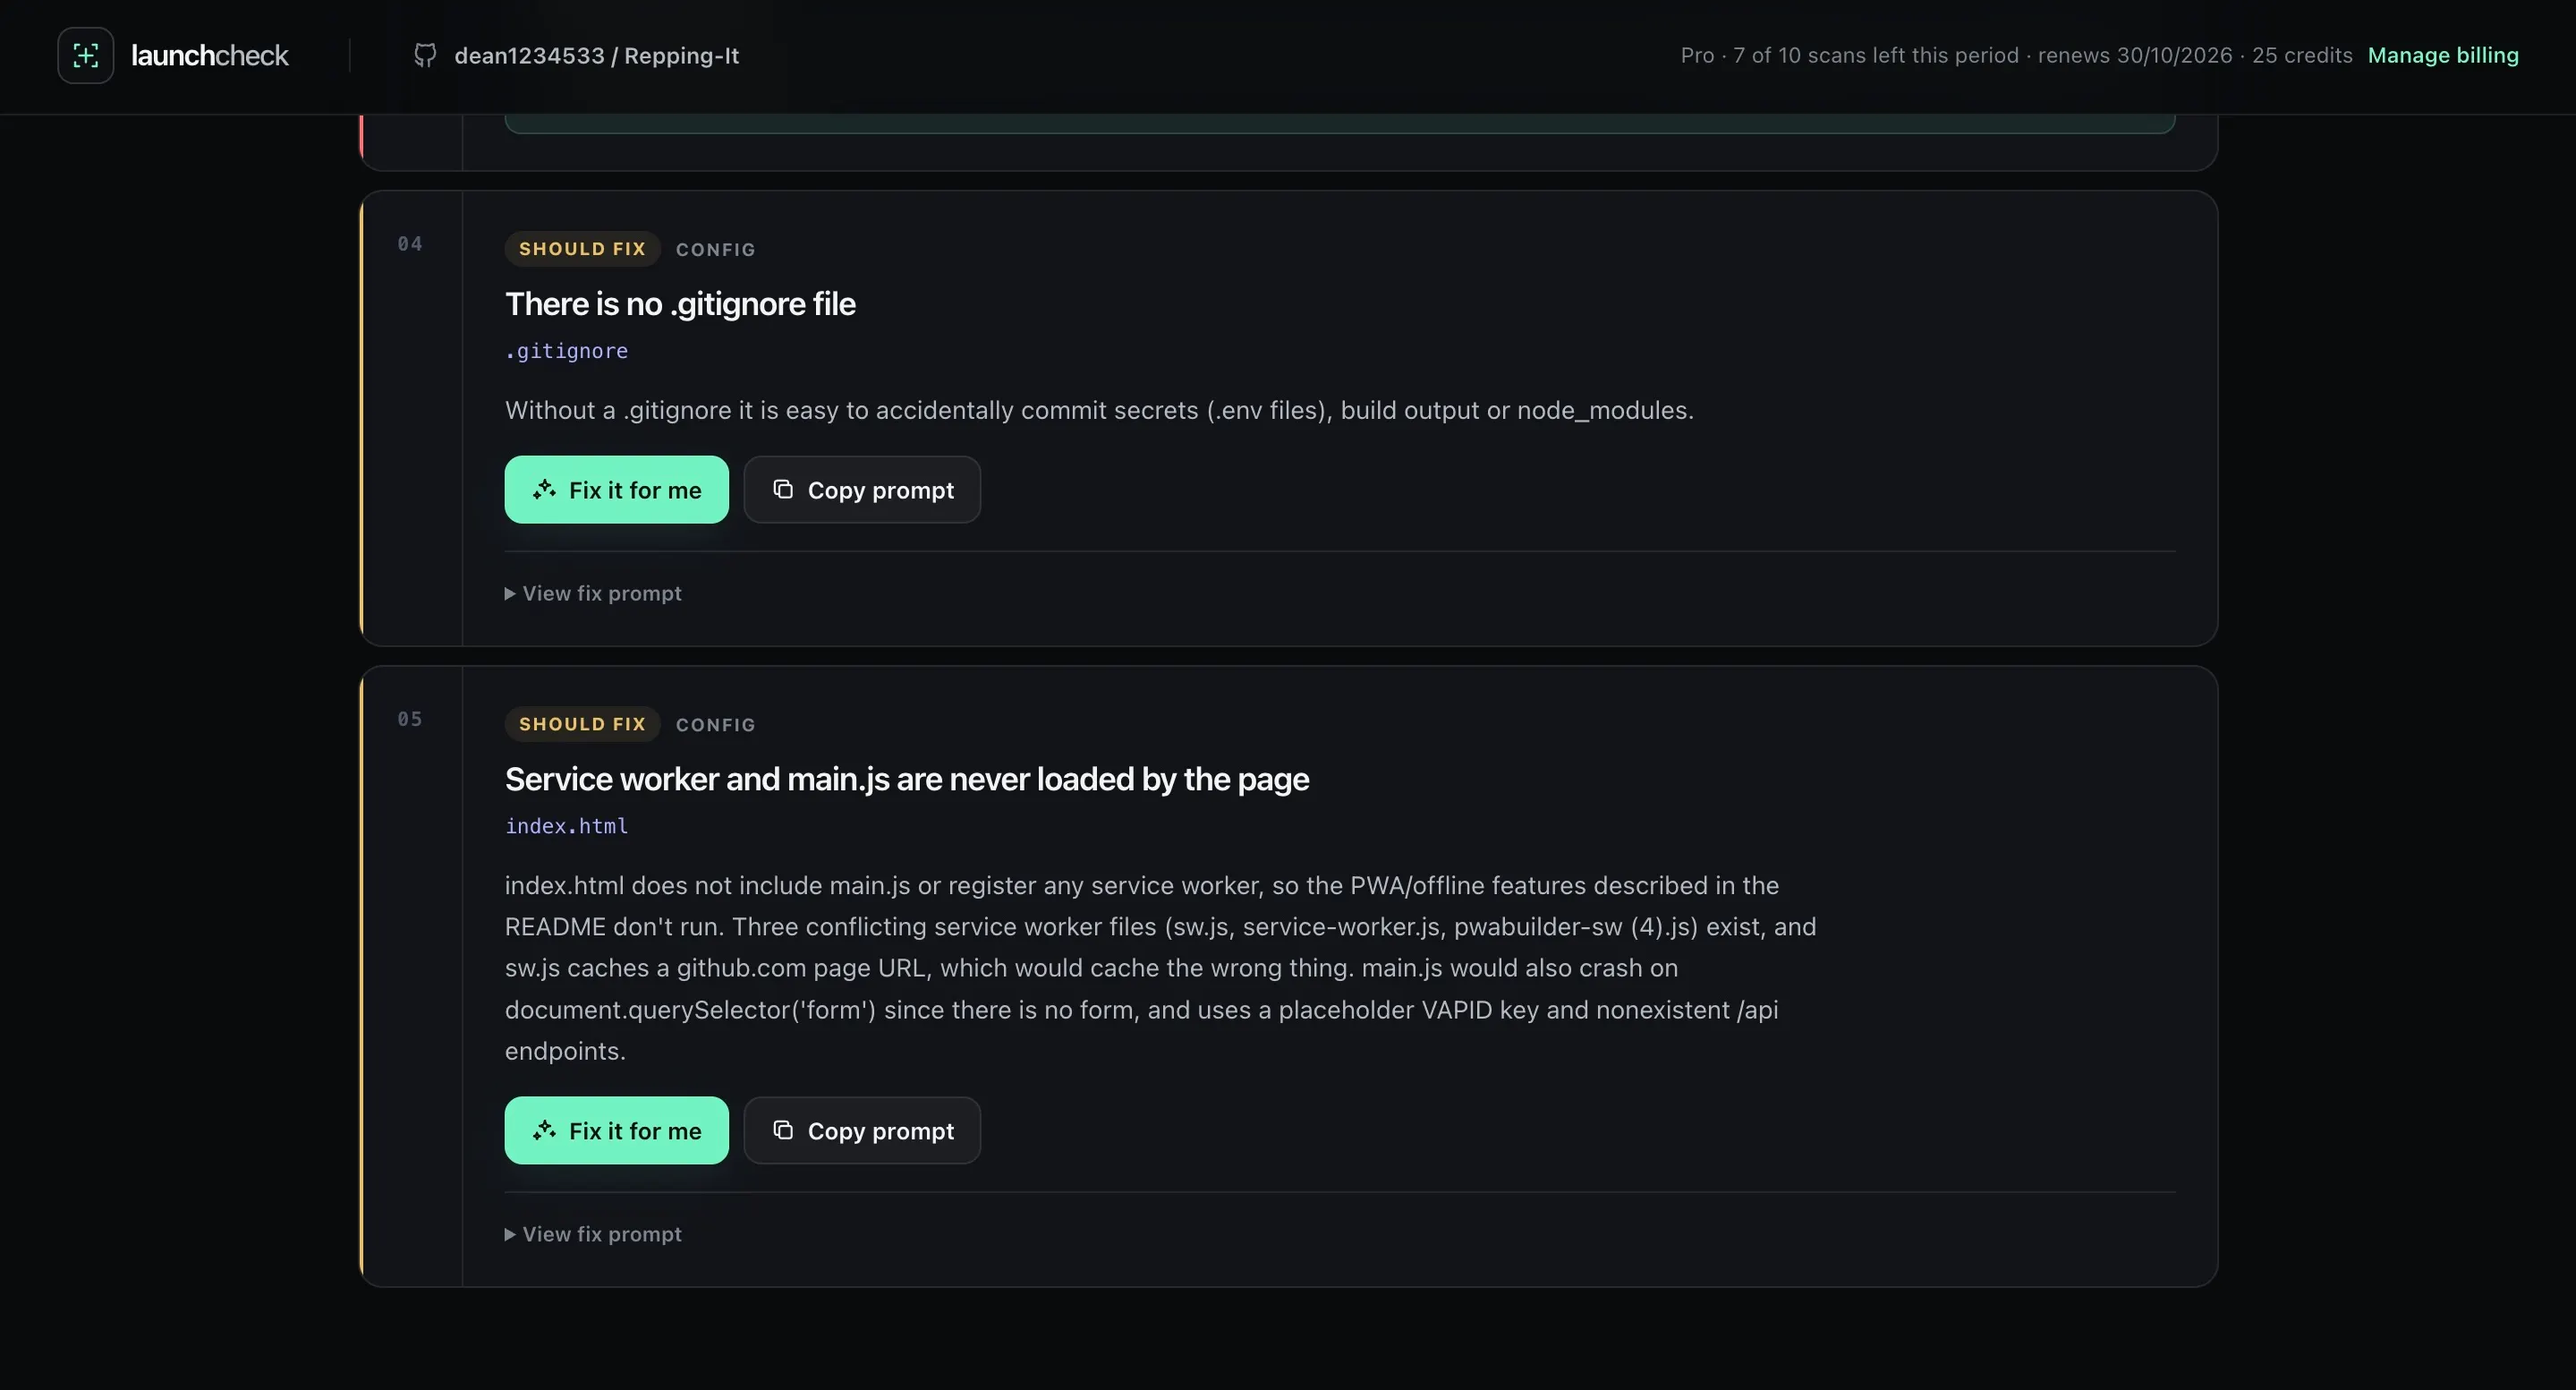Image resolution: width=2576 pixels, height=1390 pixels.
Task: Open Manage billing
Action: (x=2443, y=55)
